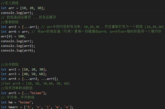The height and width of the screenshot is (109, 165).
Task: Click the commented line '//let arr4 = [10, 20, 30,40, 50, 60]'
Action: point(35,83)
